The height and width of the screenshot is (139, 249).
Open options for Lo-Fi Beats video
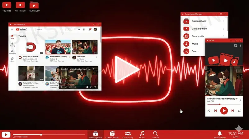pos(96,57)
